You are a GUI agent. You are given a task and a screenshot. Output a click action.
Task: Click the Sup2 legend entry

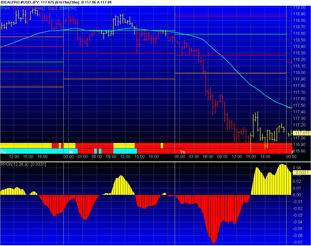[53, 8]
